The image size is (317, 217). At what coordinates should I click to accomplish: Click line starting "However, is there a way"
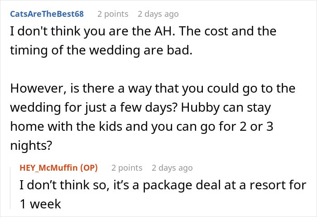click(153, 89)
